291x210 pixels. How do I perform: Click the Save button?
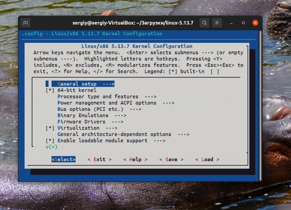click(x=171, y=159)
